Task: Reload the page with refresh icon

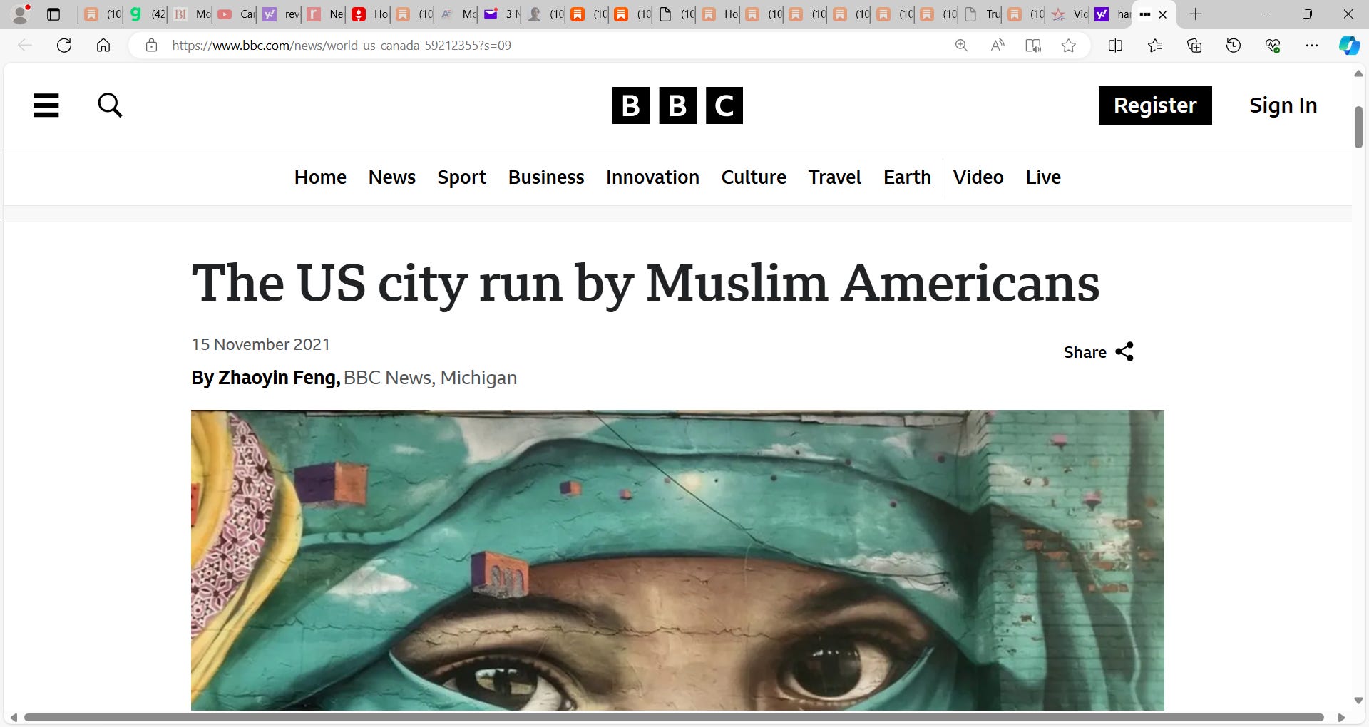Action: [x=64, y=46]
